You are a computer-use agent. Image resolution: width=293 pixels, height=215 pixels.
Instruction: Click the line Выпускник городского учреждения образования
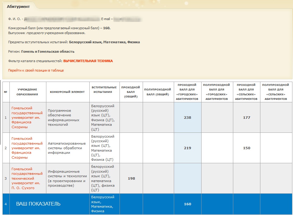click(47, 33)
